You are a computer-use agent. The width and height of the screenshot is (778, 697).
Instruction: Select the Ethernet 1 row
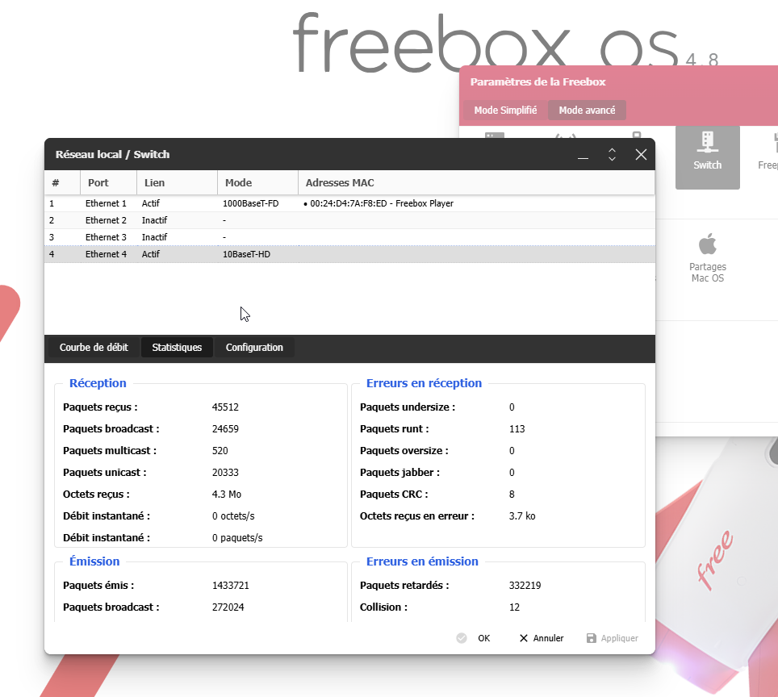[x=107, y=204]
